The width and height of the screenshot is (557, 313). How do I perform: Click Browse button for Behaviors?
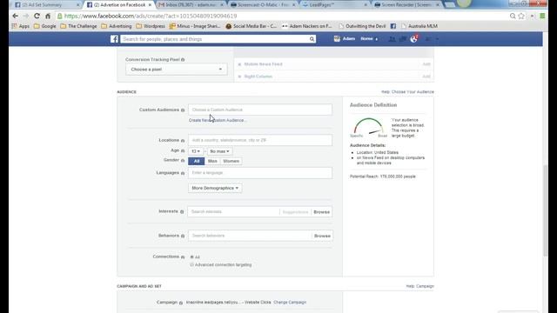click(322, 236)
